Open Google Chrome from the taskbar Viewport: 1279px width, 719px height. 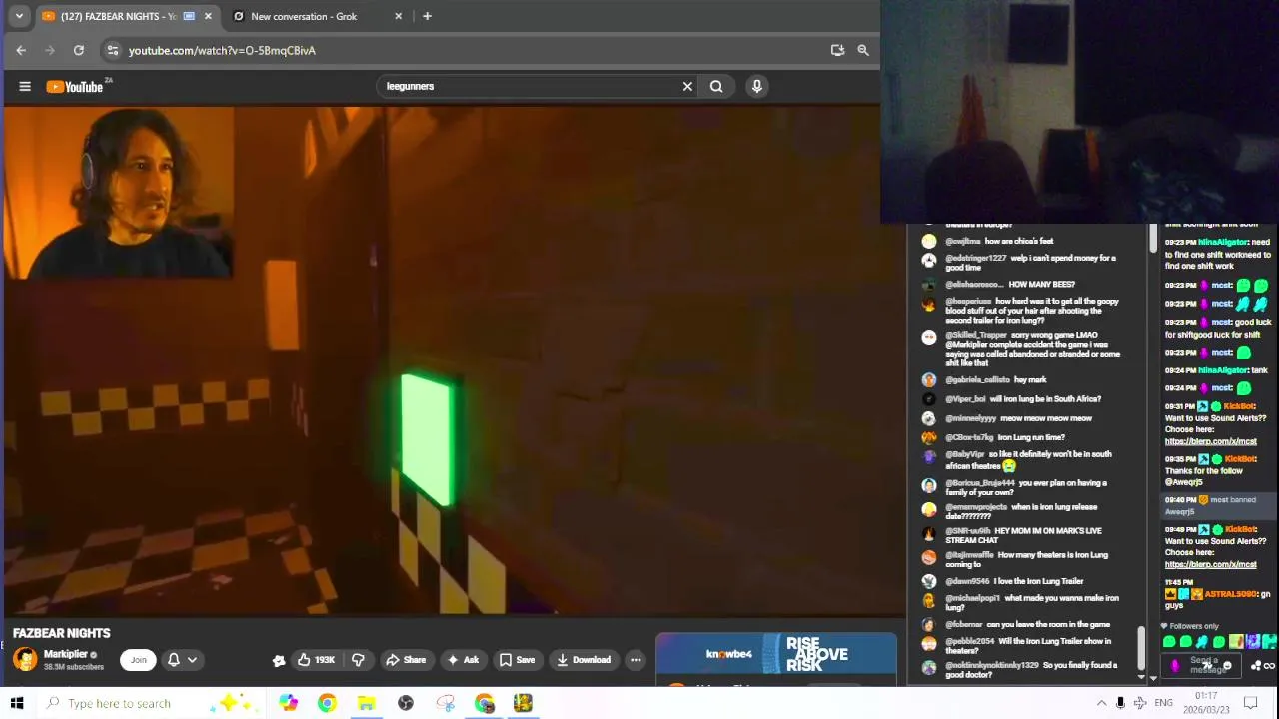tap(327, 703)
